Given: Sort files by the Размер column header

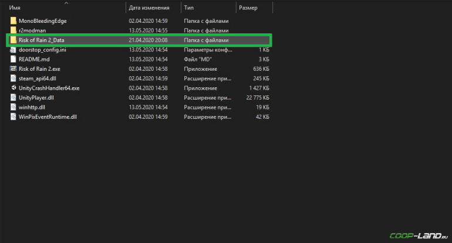Looking at the screenshot, I should click(248, 8).
